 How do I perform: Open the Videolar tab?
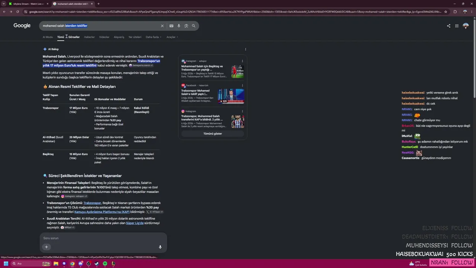104,37
